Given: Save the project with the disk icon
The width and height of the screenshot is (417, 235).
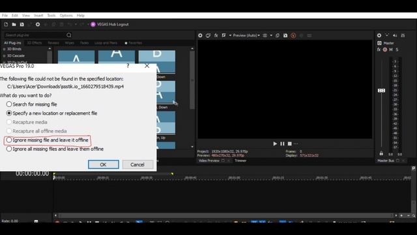Looking at the screenshot, I should [22, 24].
